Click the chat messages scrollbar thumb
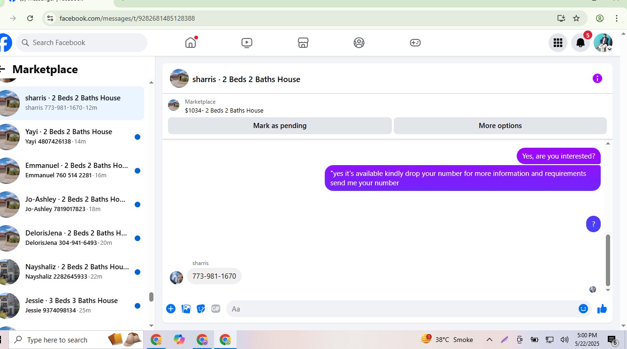 point(608,260)
